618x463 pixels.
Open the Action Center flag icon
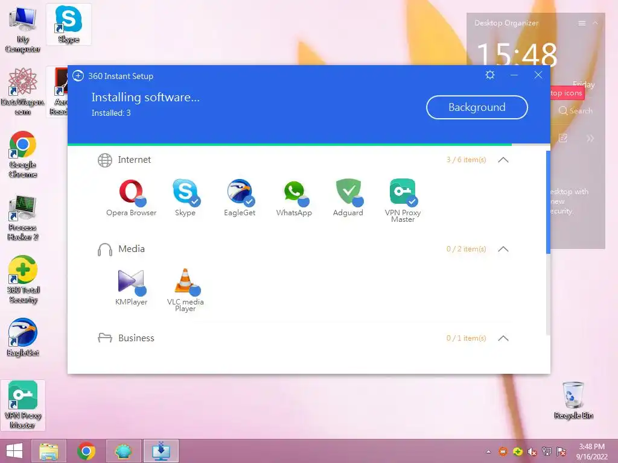tap(561, 452)
